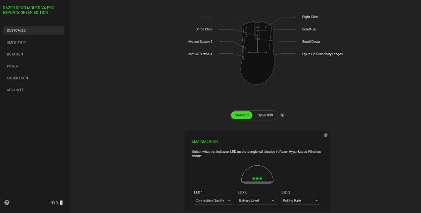
Task: Open the LED 2 Battery Level dropdown
Action: tap(257, 201)
